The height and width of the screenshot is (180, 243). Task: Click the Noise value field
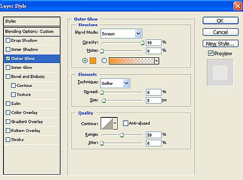[x=154, y=51]
